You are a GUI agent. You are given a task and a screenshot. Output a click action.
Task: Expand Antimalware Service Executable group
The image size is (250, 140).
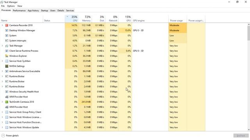(2, 71)
